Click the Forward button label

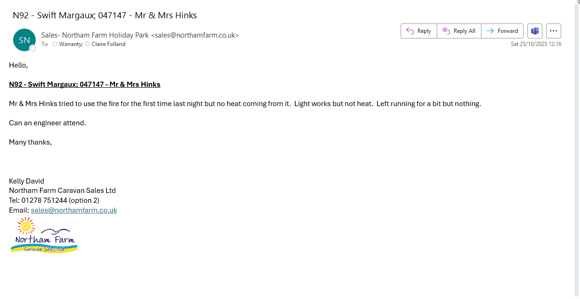click(508, 31)
